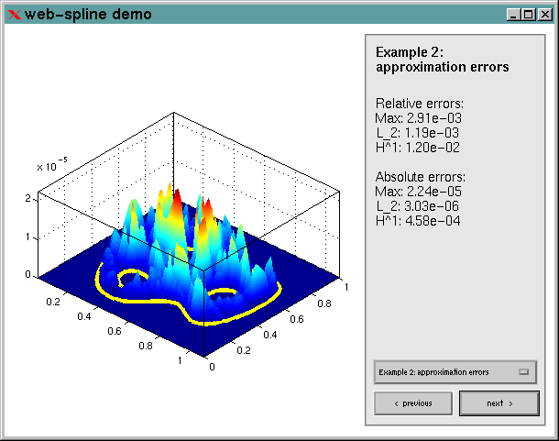Screen dimensions: 559x441
Task: Click the 'Example 2: approximation errors' heading
Action: point(442,60)
